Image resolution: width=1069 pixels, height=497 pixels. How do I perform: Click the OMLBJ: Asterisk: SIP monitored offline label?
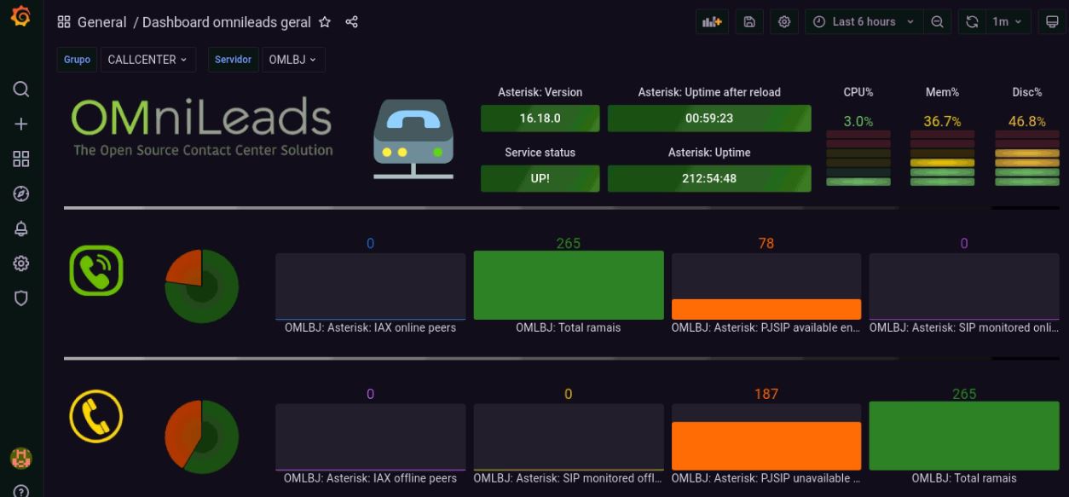coord(568,478)
